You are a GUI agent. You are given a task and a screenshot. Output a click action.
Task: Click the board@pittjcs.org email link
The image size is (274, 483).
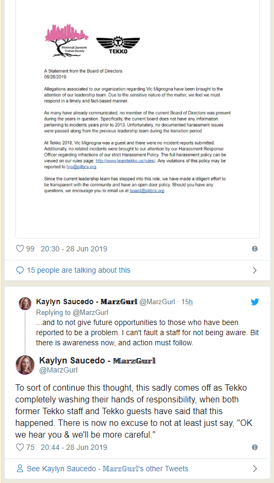pyautogui.click(x=147, y=191)
